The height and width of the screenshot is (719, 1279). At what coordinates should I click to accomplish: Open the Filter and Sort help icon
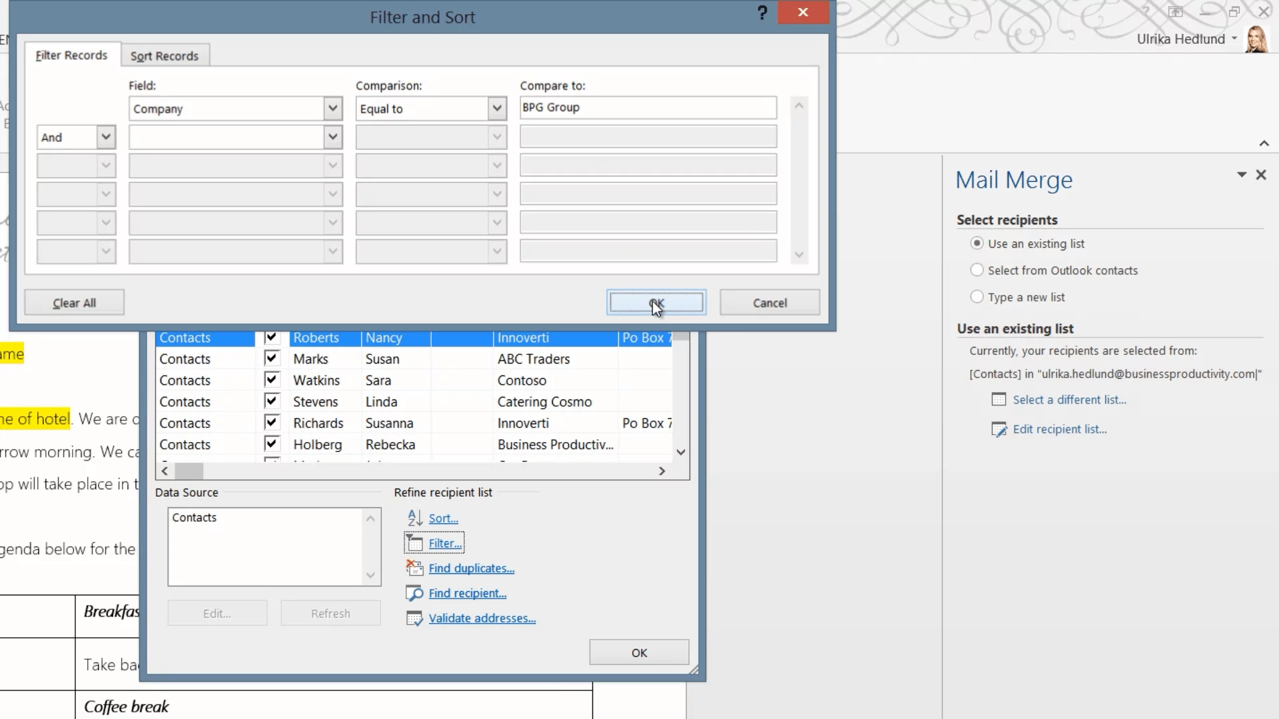[x=763, y=13]
